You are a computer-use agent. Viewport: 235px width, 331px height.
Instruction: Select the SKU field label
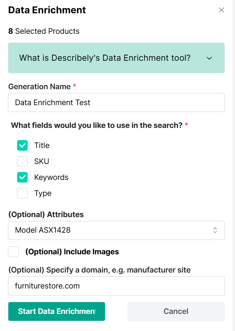pos(42,161)
